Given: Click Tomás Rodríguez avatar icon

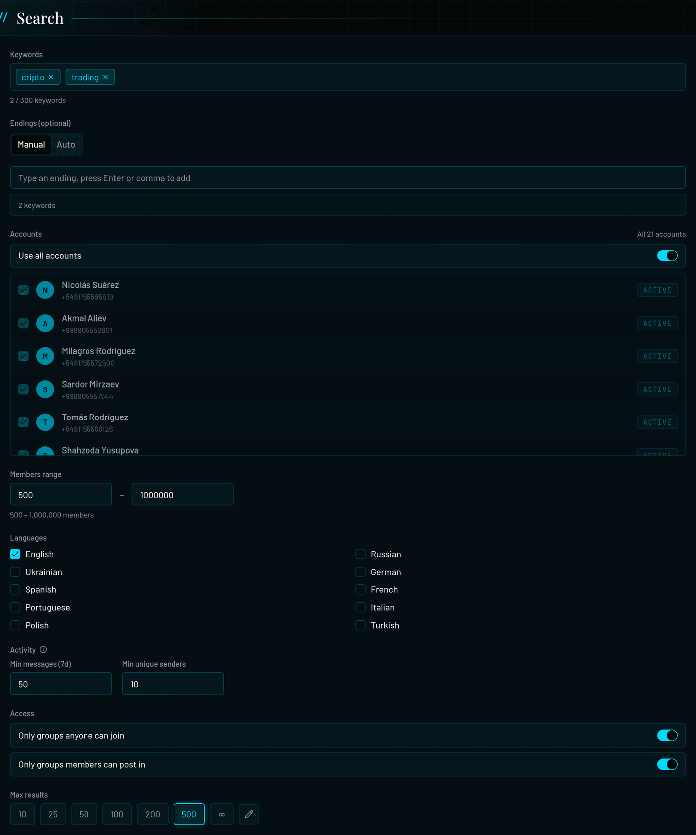Looking at the screenshot, I should coord(45,422).
